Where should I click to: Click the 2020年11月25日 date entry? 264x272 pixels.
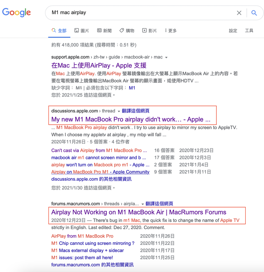pos(157,258)
